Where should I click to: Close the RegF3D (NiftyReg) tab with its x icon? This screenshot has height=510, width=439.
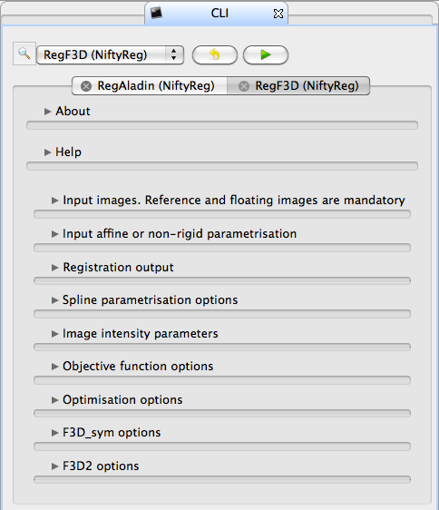244,86
